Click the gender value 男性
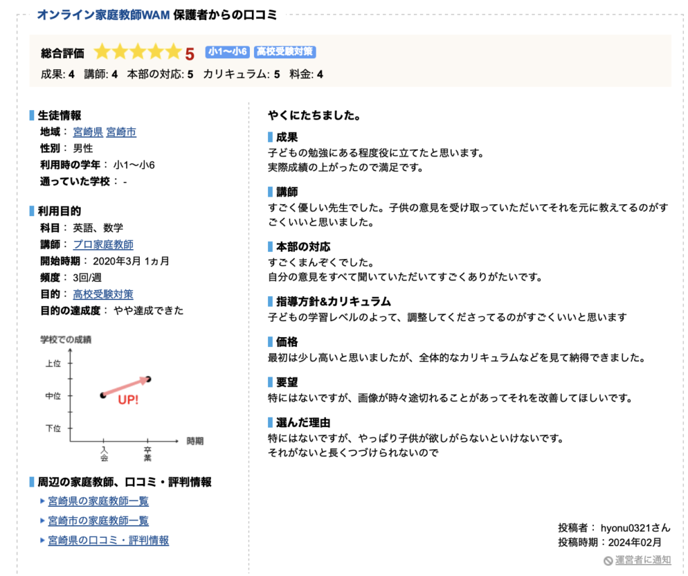 83,148
